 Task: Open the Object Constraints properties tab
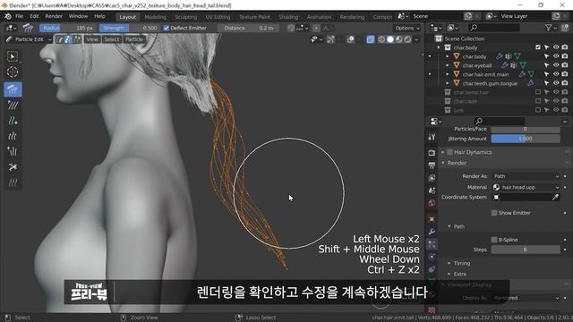click(x=432, y=269)
